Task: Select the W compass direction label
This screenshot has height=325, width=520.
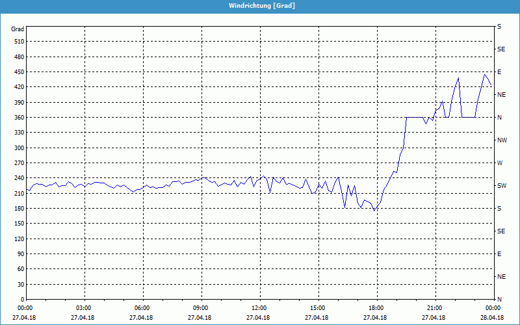Action: 500,163
